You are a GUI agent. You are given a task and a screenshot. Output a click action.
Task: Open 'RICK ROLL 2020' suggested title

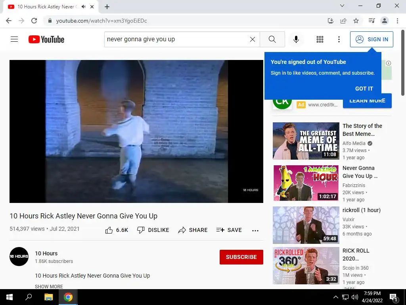click(356, 255)
